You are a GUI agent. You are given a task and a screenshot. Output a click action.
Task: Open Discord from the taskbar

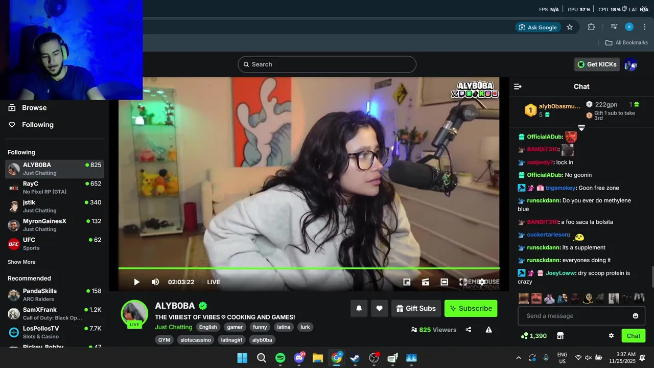coord(299,358)
